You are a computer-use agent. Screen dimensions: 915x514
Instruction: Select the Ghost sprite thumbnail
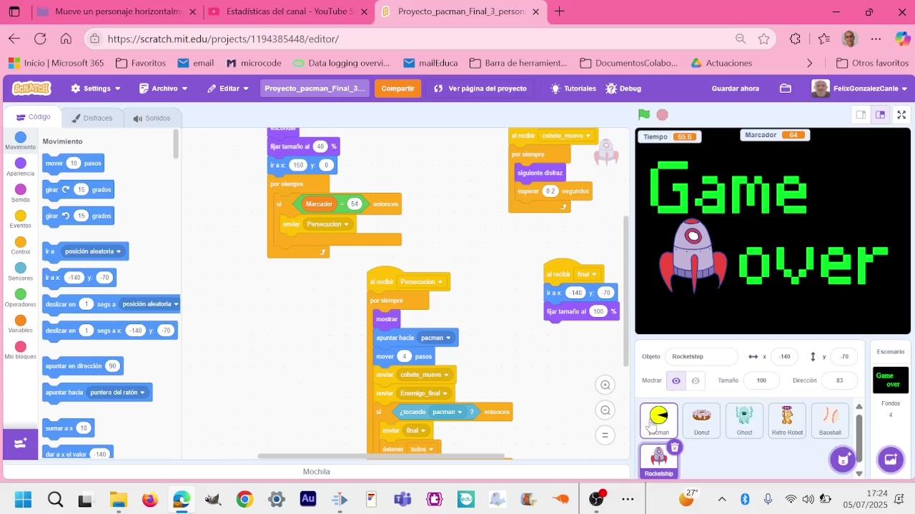coord(744,420)
